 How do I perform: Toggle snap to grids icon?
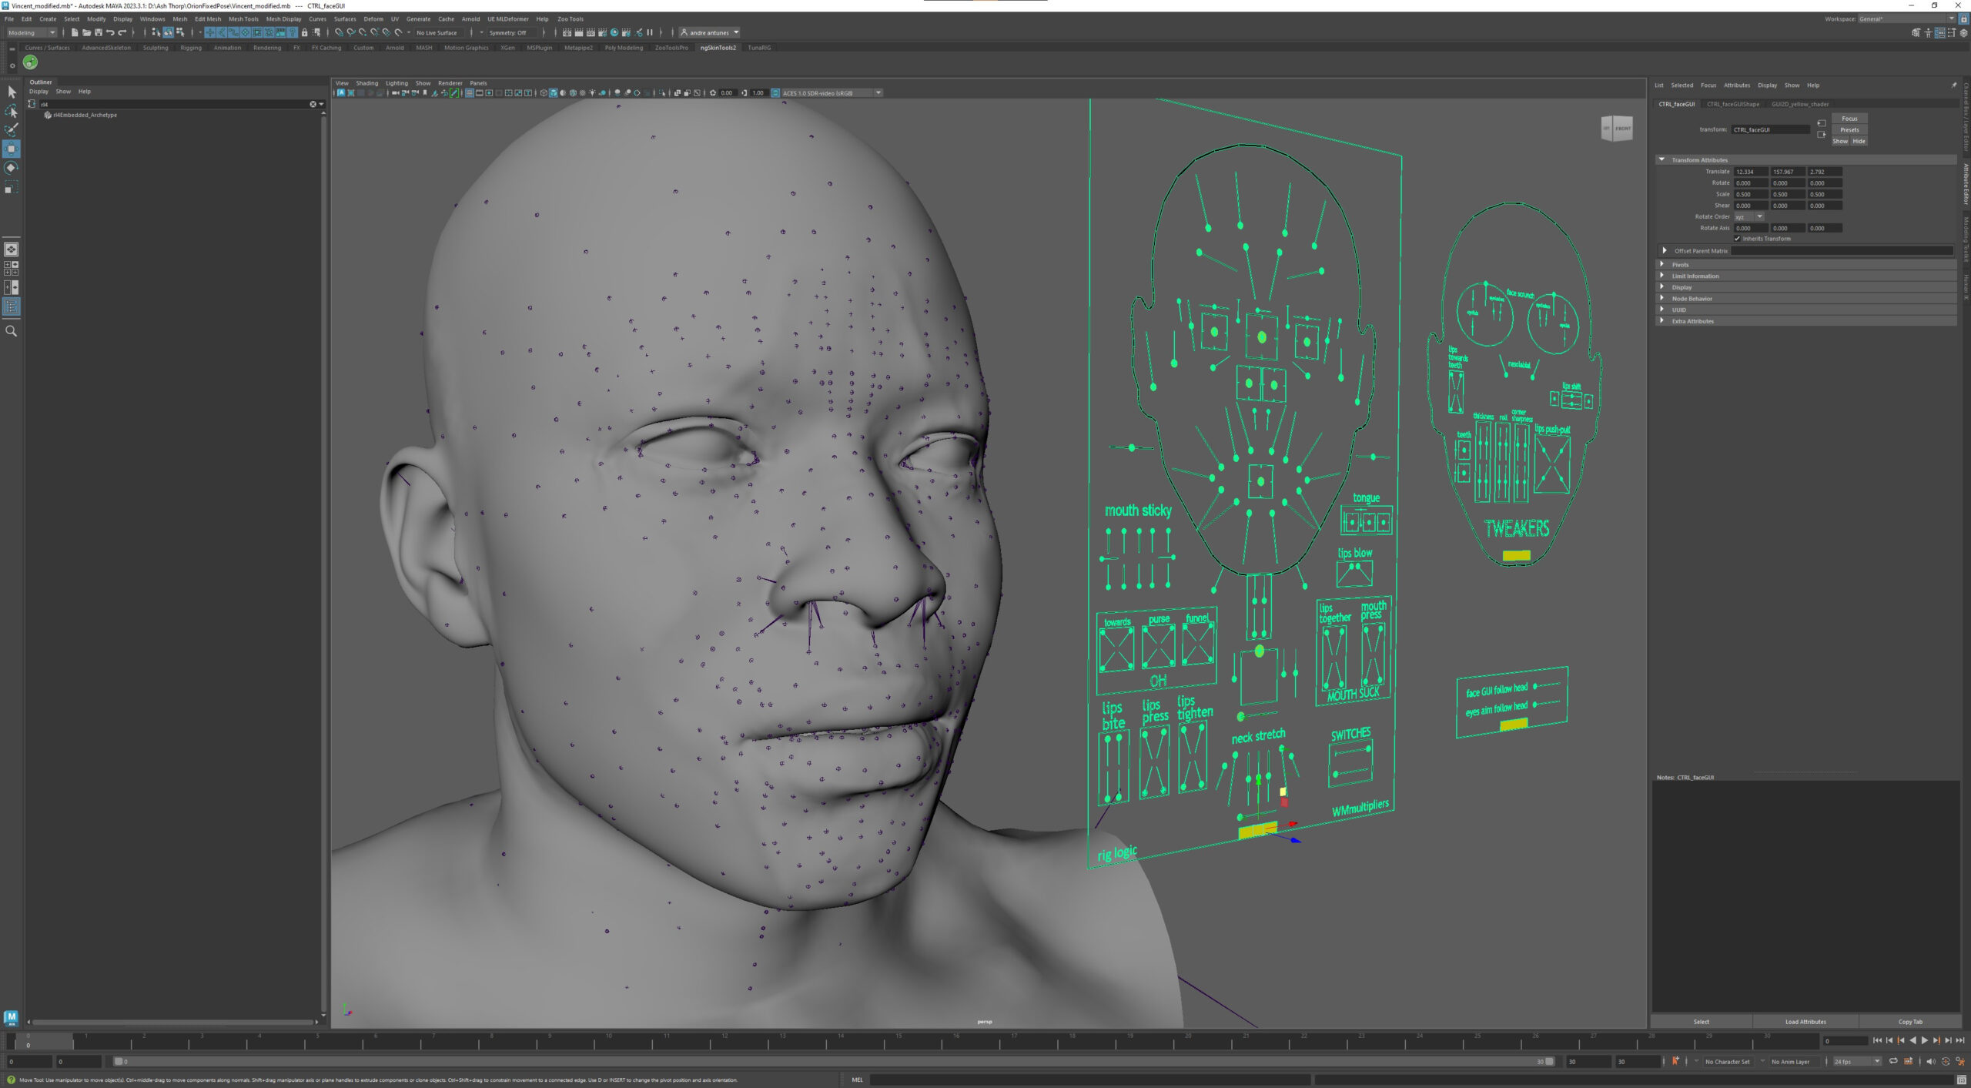339,32
